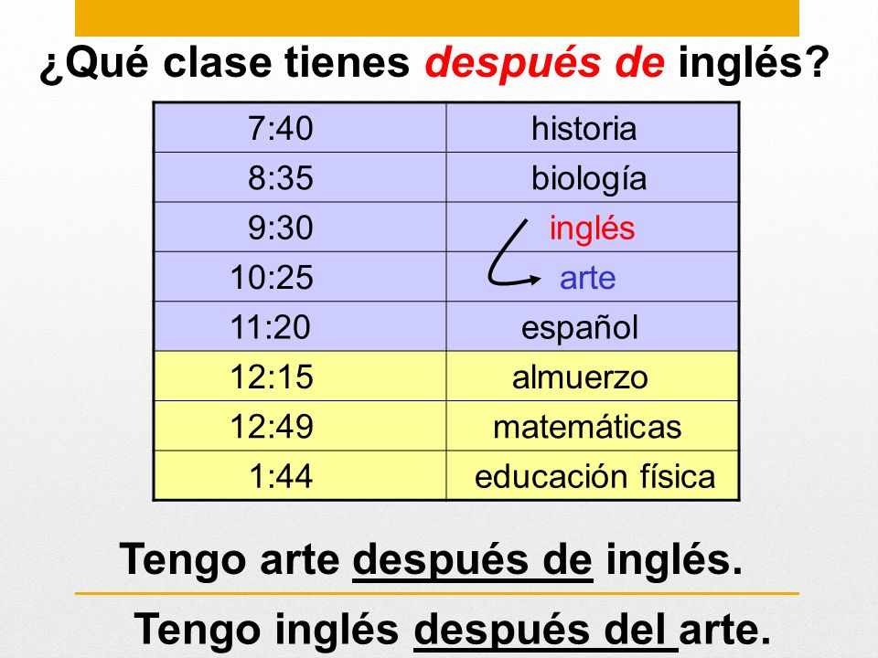Screen dimensions: 878x658
Task: Click the matemáticas class cell
Action: tap(593, 426)
